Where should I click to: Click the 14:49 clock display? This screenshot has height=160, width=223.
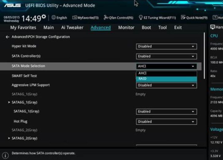click(31, 18)
